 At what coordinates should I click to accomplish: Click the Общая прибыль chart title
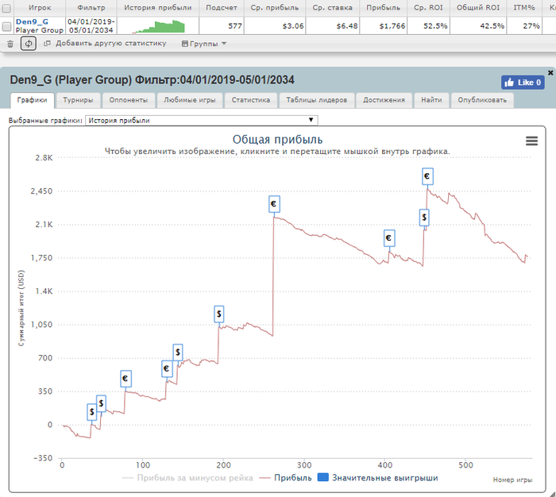pos(278,140)
